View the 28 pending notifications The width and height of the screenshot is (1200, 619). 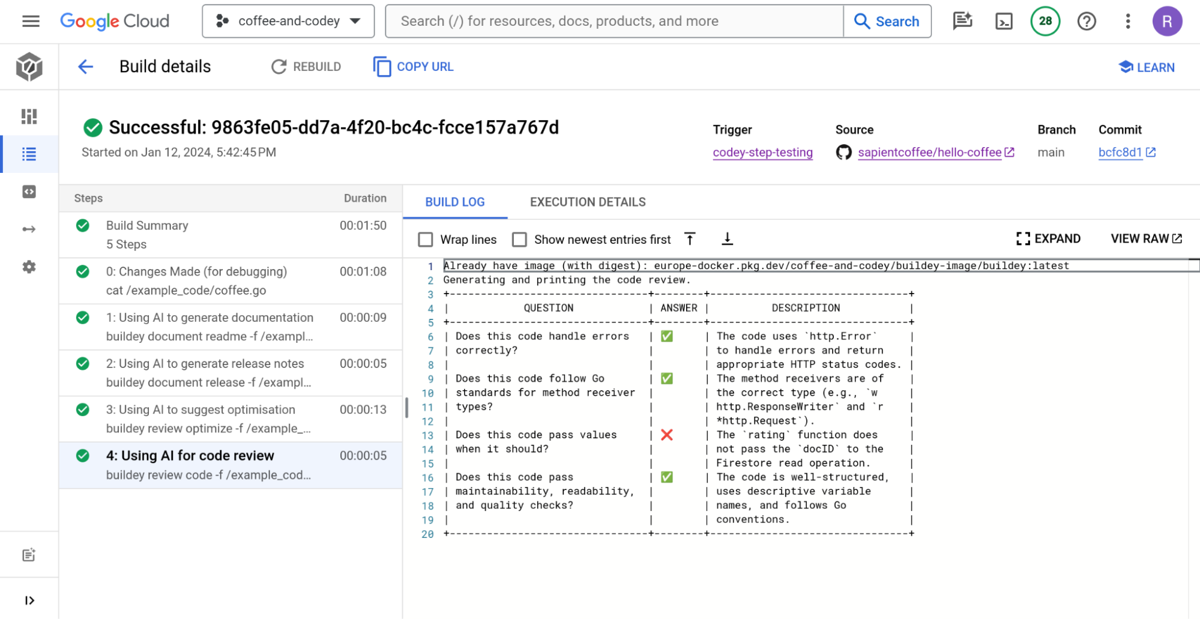[x=1045, y=21]
